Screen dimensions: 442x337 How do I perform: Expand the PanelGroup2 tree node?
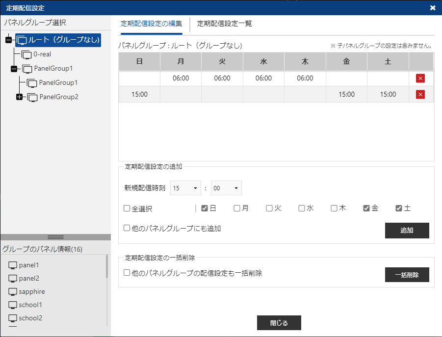tap(20, 97)
